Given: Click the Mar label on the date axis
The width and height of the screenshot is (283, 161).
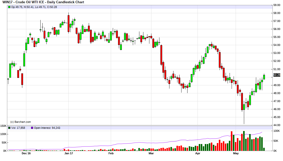Looking at the screenshot, I should point(151,154).
